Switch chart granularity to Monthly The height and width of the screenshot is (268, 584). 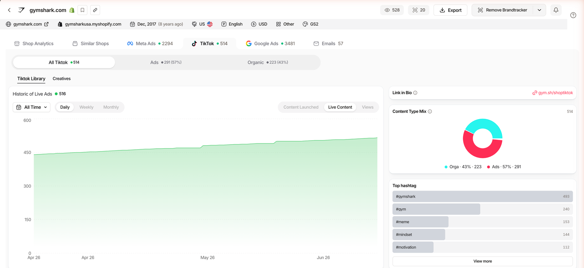pos(111,107)
